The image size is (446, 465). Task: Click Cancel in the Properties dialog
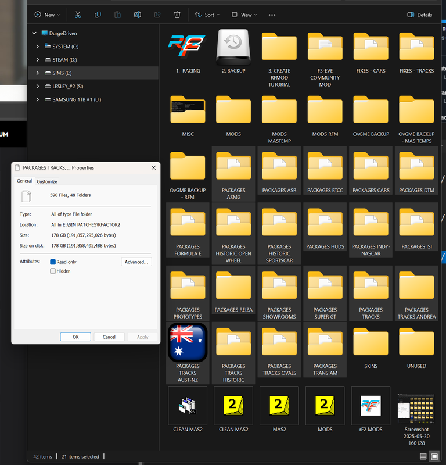pyautogui.click(x=109, y=337)
